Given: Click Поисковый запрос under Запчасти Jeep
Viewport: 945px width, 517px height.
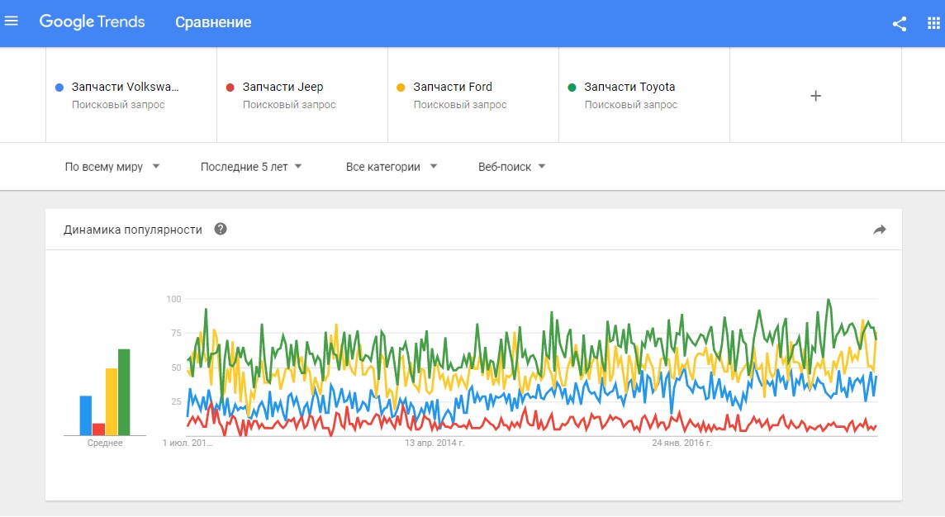Looking at the screenshot, I should [x=289, y=105].
